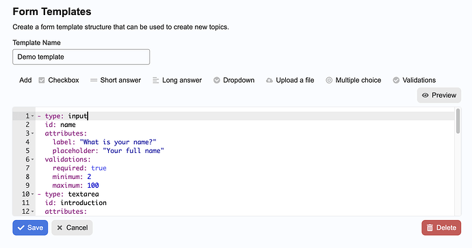Delete this form template
The width and height of the screenshot is (472, 248).
point(441,228)
